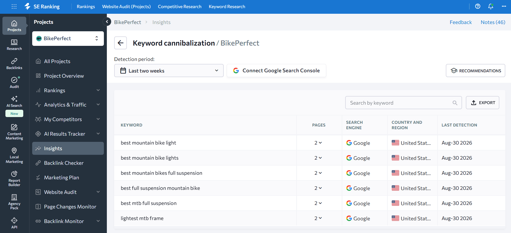The width and height of the screenshot is (511, 233).
Task: Open Local Marketing in the left rail
Action: [x=14, y=156]
